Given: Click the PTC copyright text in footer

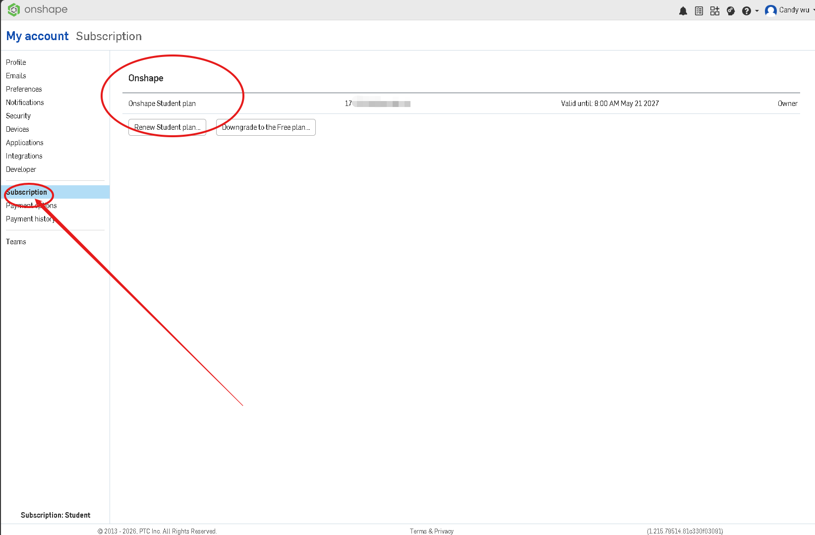Looking at the screenshot, I should point(157,531).
